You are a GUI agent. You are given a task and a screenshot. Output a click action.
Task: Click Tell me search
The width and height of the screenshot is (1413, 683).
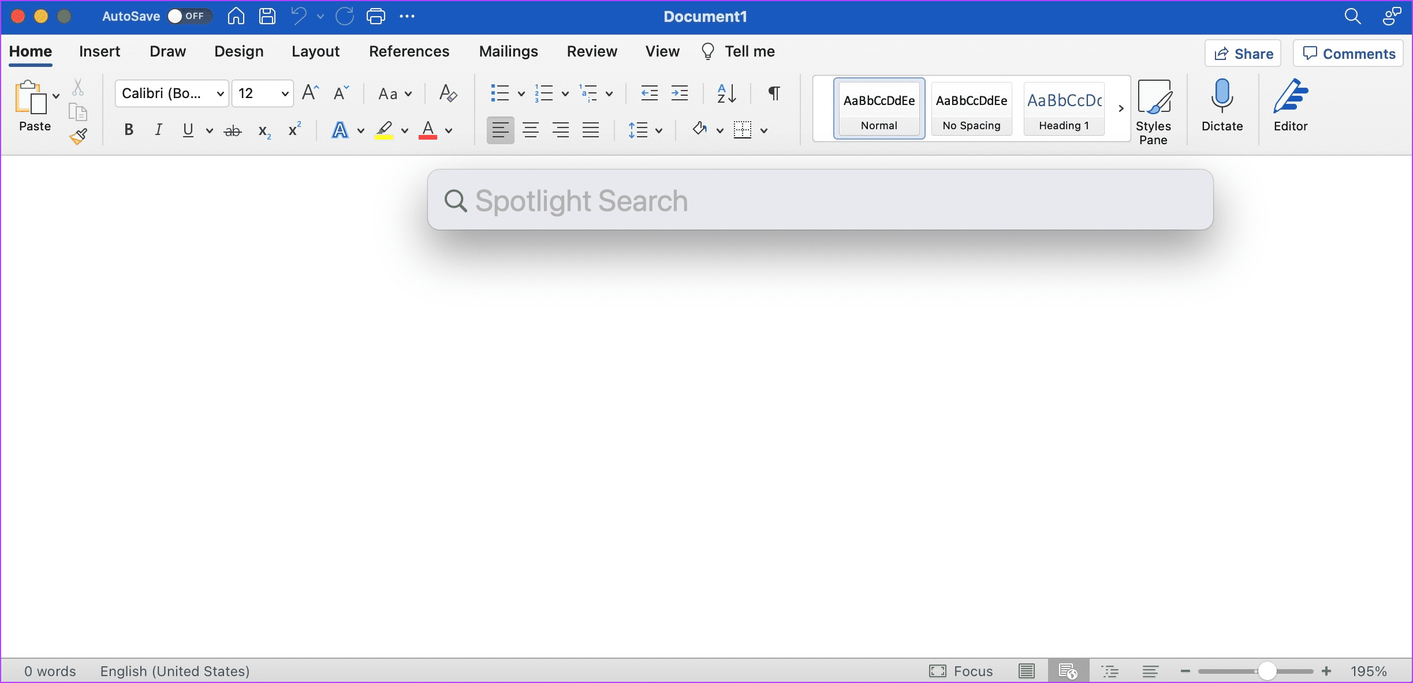[737, 51]
